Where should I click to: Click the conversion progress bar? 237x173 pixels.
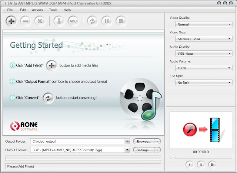click(83, 158)
